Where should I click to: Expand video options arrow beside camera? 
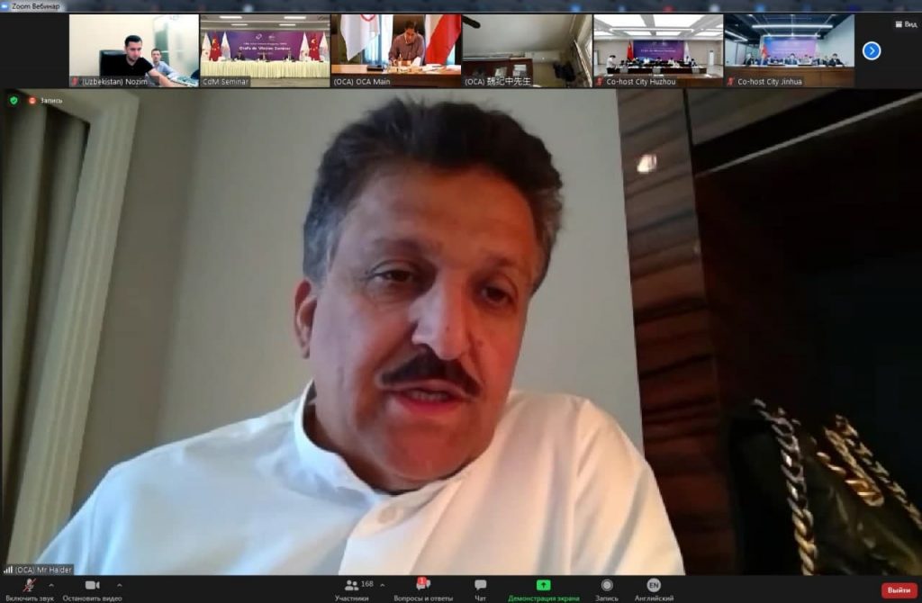coord(119,585)
